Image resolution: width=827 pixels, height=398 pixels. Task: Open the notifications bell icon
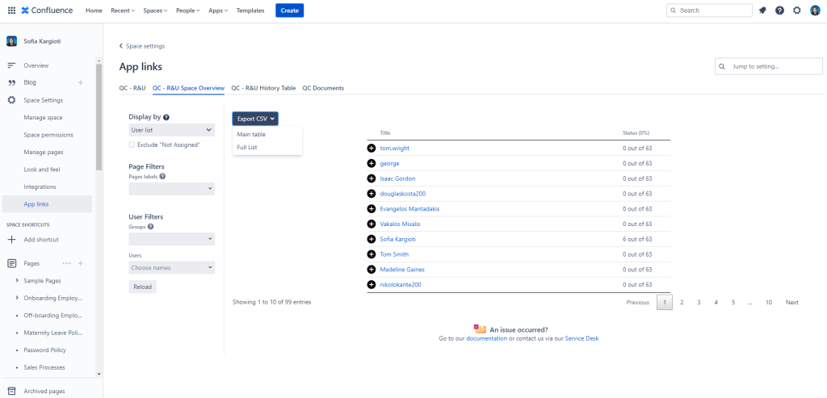pyautogui.click(x=762, y=10)
